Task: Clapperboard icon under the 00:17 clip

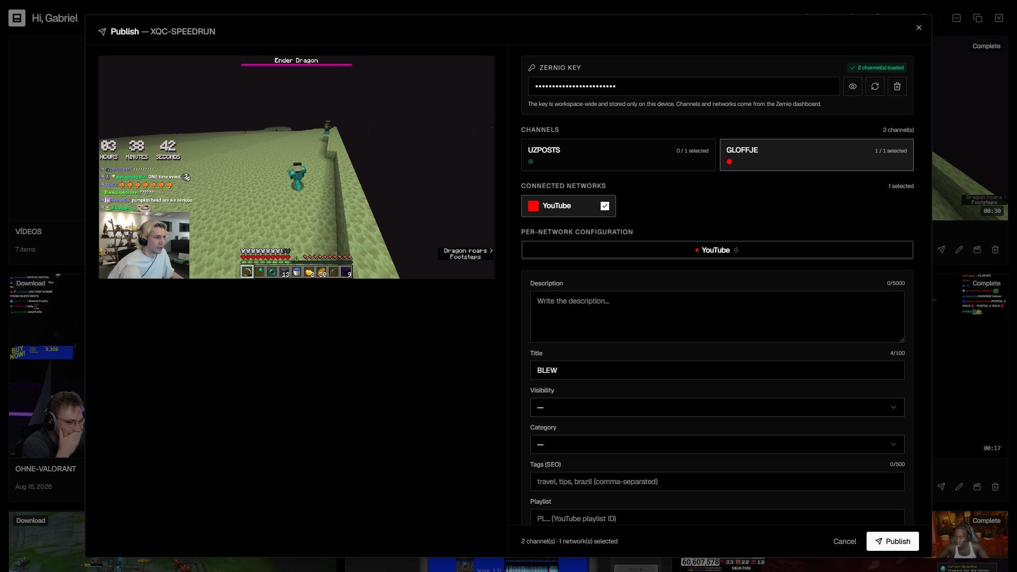Action: pos(977,487)
